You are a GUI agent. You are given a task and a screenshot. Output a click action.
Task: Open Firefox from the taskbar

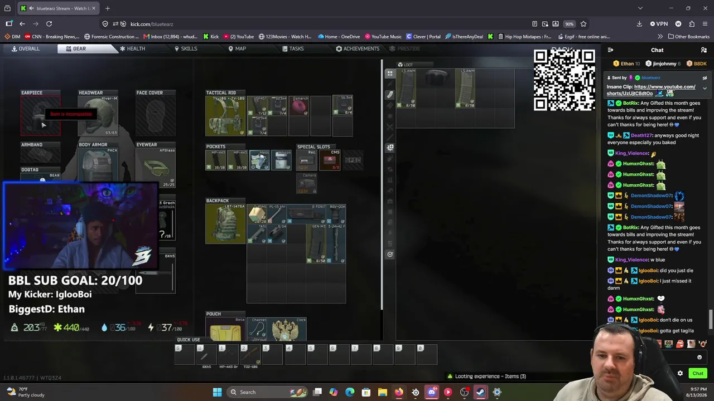pos(399,392)
